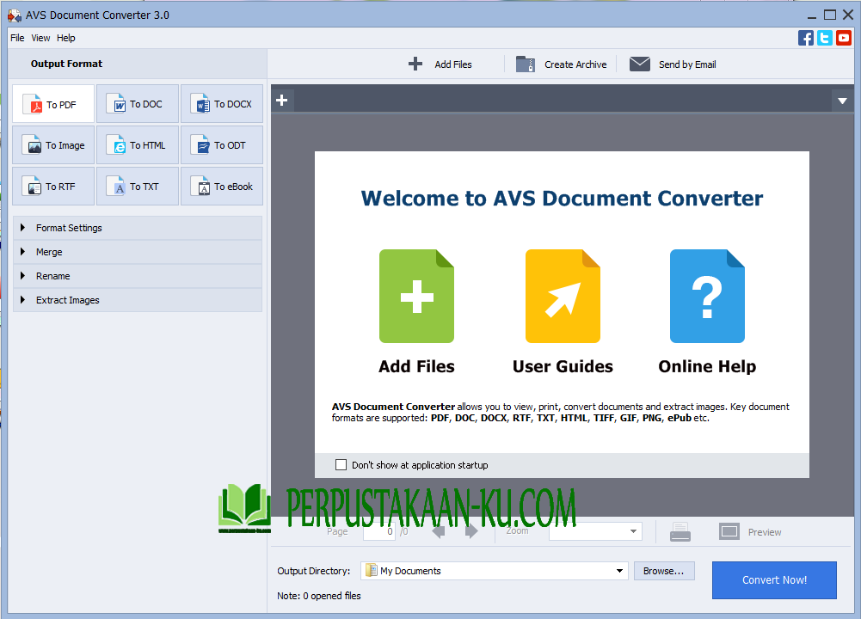Viewport: 861px width, 619px height.
Task: Click the AVS Document Converter title icon
Action: pos(15,15)
